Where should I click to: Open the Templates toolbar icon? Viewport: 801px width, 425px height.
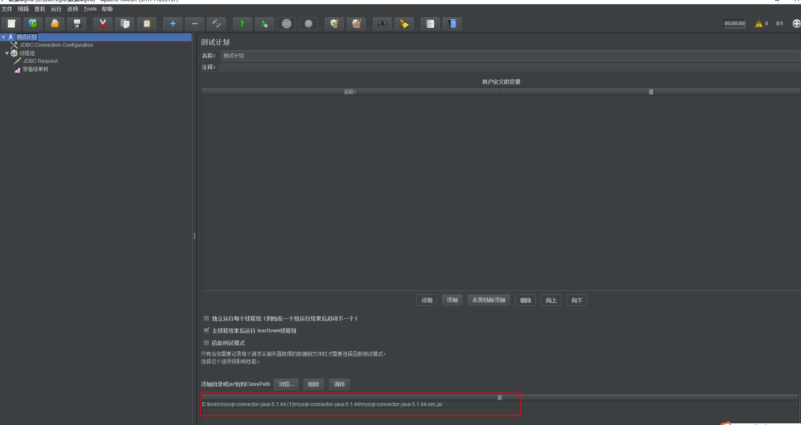33,24
